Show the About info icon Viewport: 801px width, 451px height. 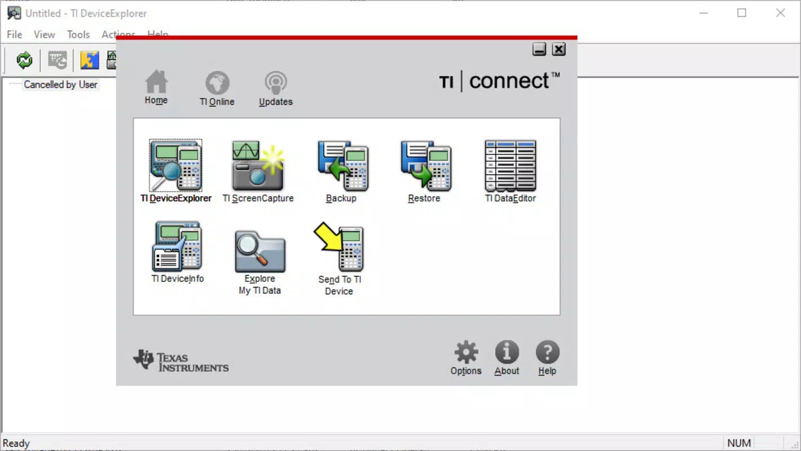tap(507, 359)
